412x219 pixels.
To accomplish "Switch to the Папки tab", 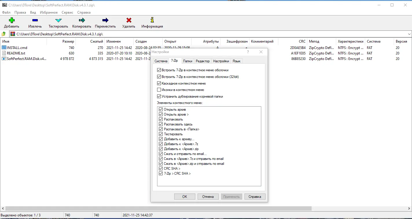I will tap(188, 61).
